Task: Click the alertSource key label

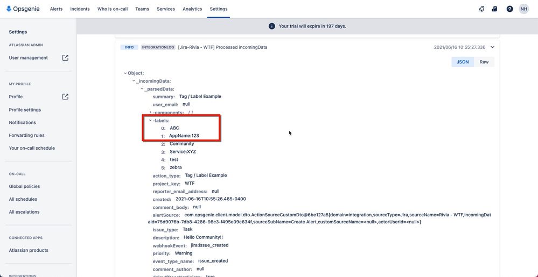Action: tap(166, 215)
